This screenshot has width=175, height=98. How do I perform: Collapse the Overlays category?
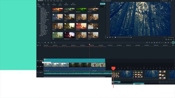[49, 23]
